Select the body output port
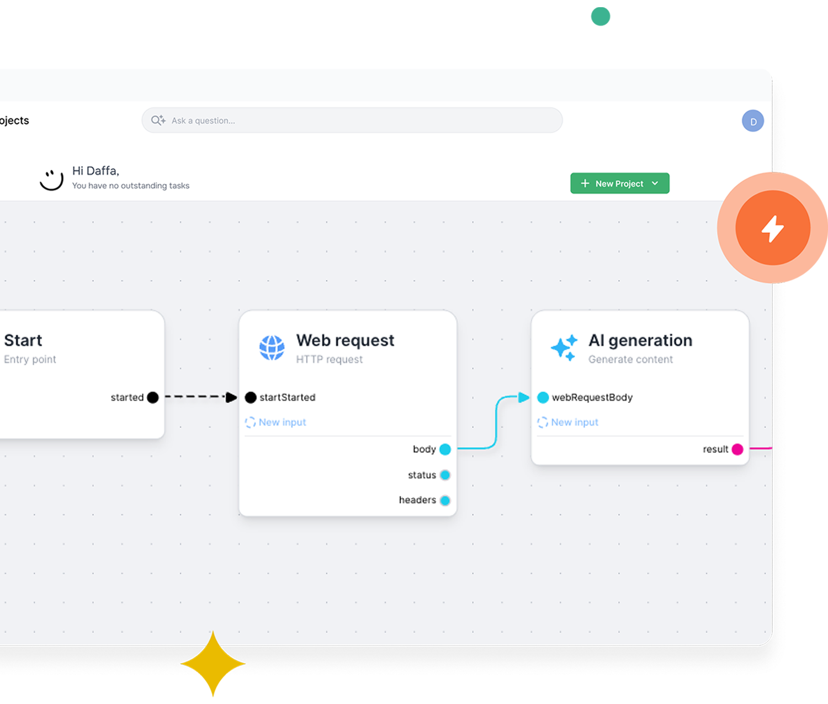 [445, 449]
